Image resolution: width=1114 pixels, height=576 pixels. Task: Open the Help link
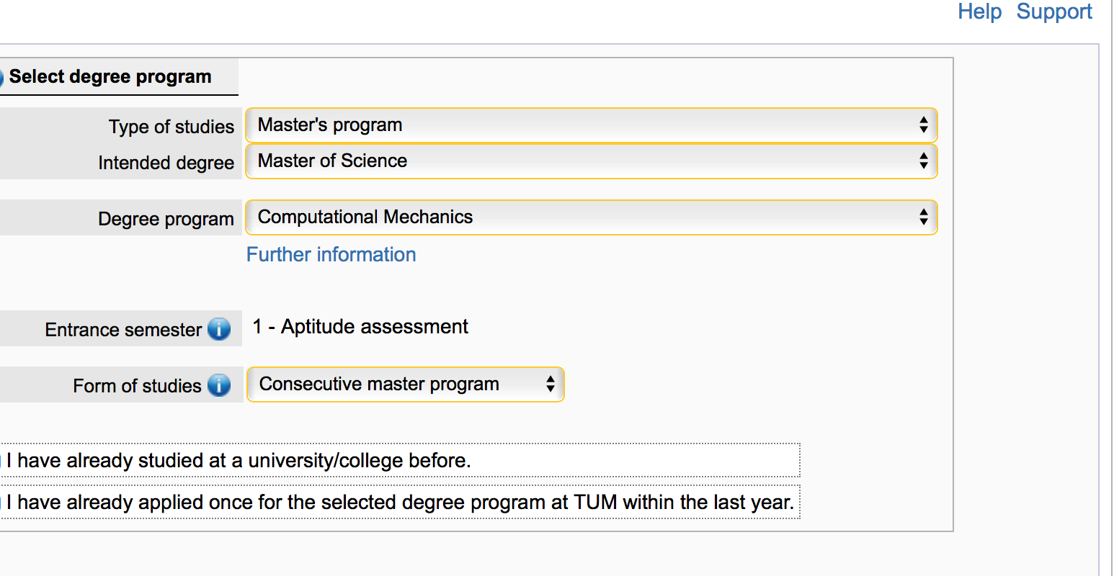979,12
